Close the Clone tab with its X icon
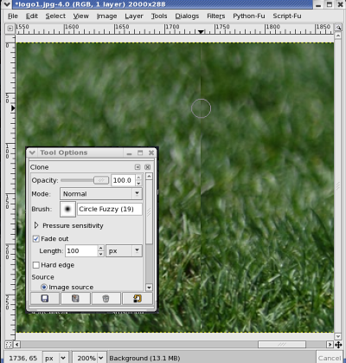The image size is (346, 363). [147, 167]
